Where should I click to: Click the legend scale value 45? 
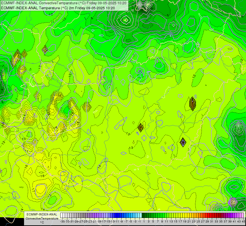[243, 221]
